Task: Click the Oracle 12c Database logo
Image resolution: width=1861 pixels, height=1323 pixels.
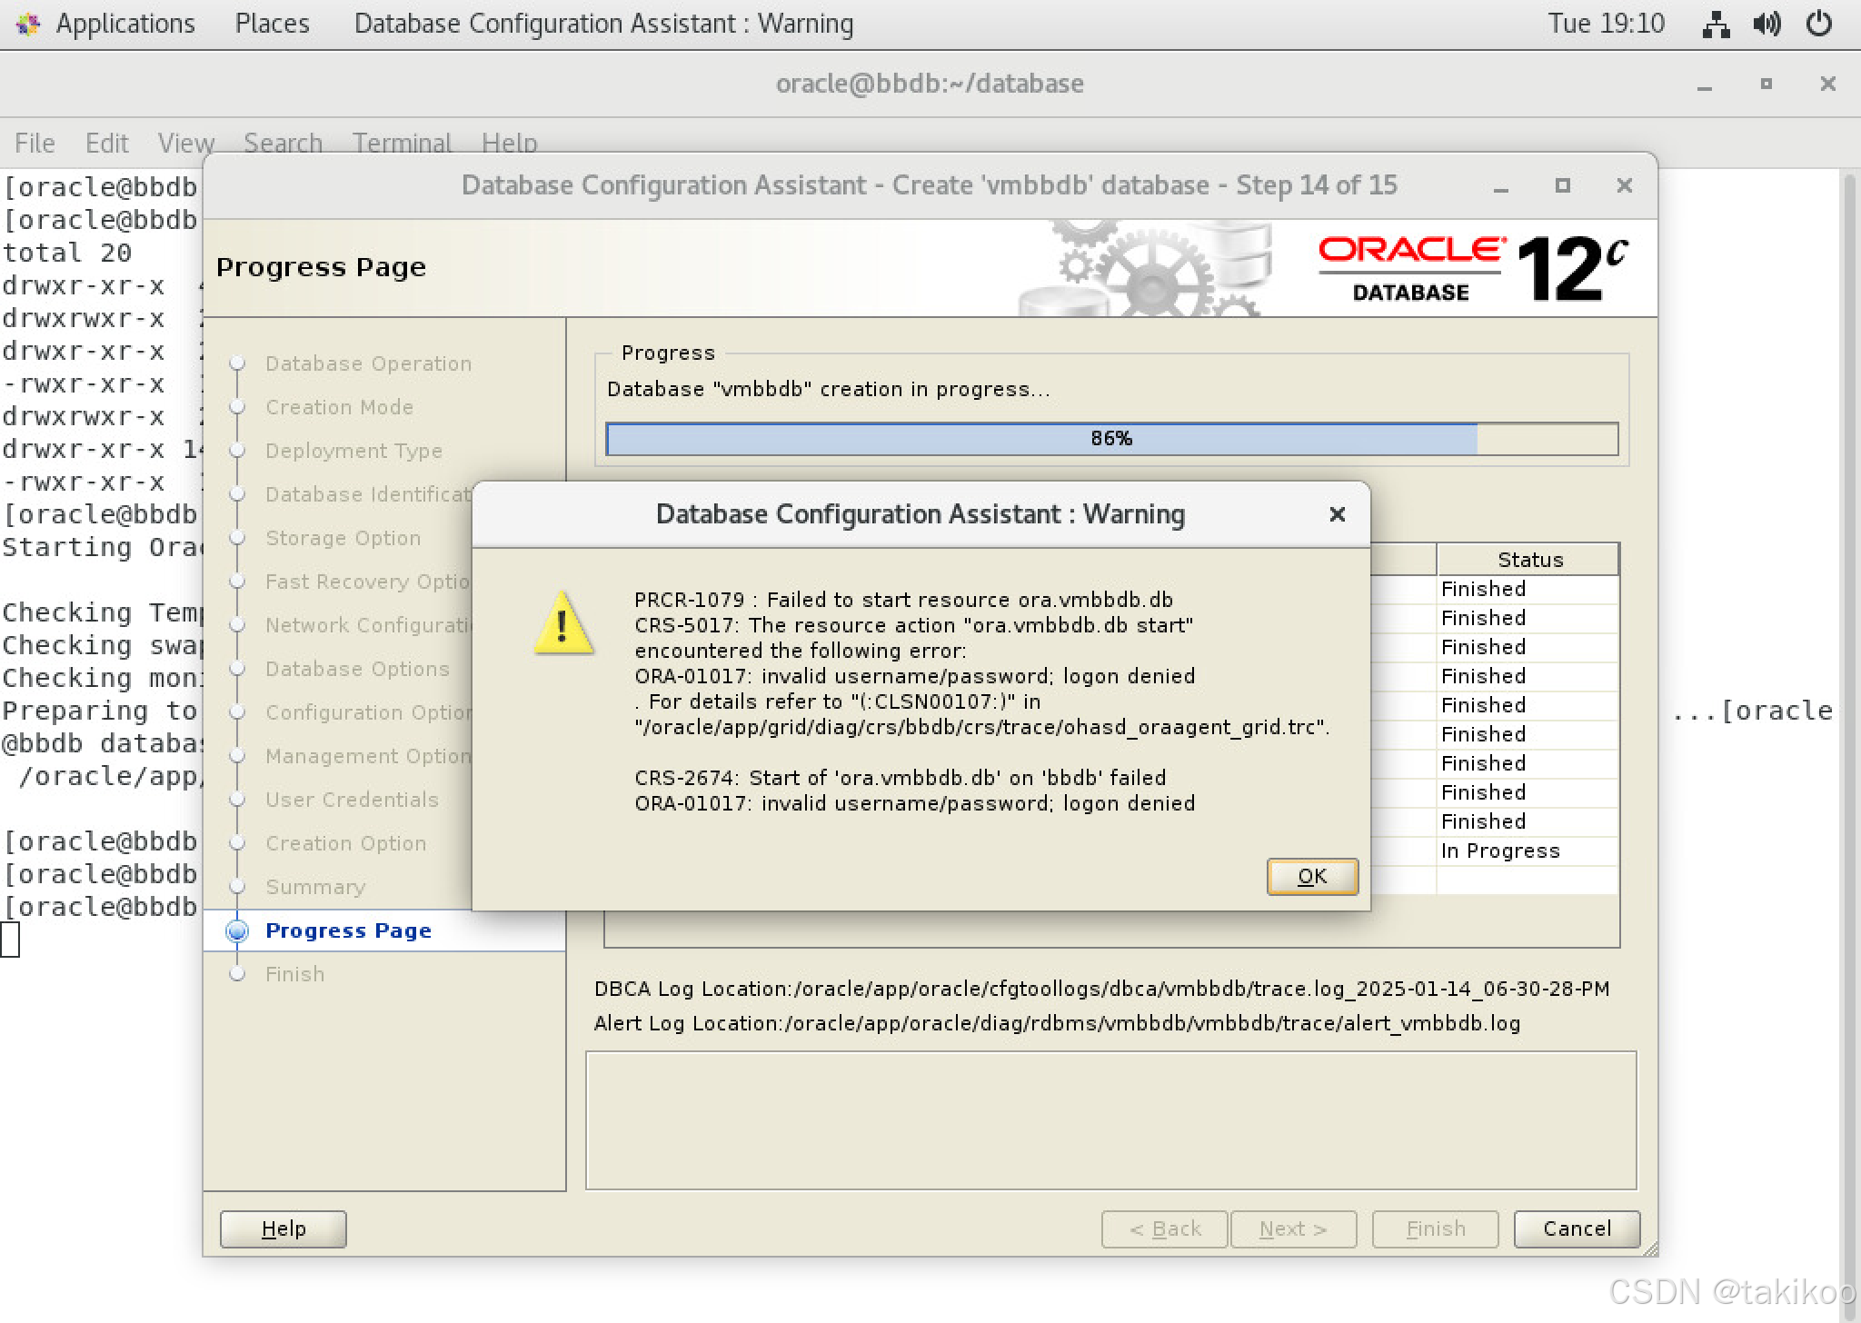Action: point(1472,269)
